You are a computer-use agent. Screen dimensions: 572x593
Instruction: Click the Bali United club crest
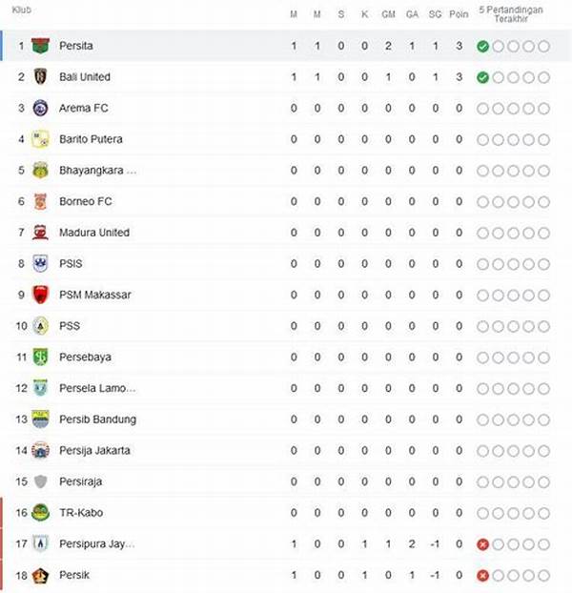pos(40,77)
